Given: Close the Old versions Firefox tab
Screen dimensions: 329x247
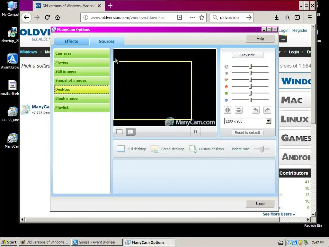Looking at the screenshot, I should 100,6.
